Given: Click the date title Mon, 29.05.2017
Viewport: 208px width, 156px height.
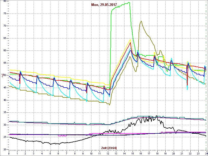Looking at the screenshot, I should point(104,5).
